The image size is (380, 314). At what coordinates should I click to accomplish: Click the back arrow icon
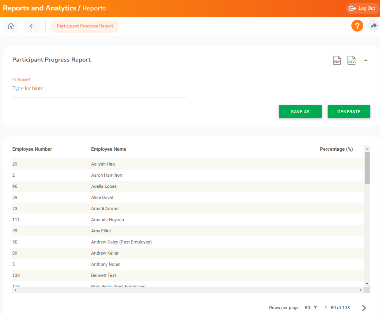(32, 26)
